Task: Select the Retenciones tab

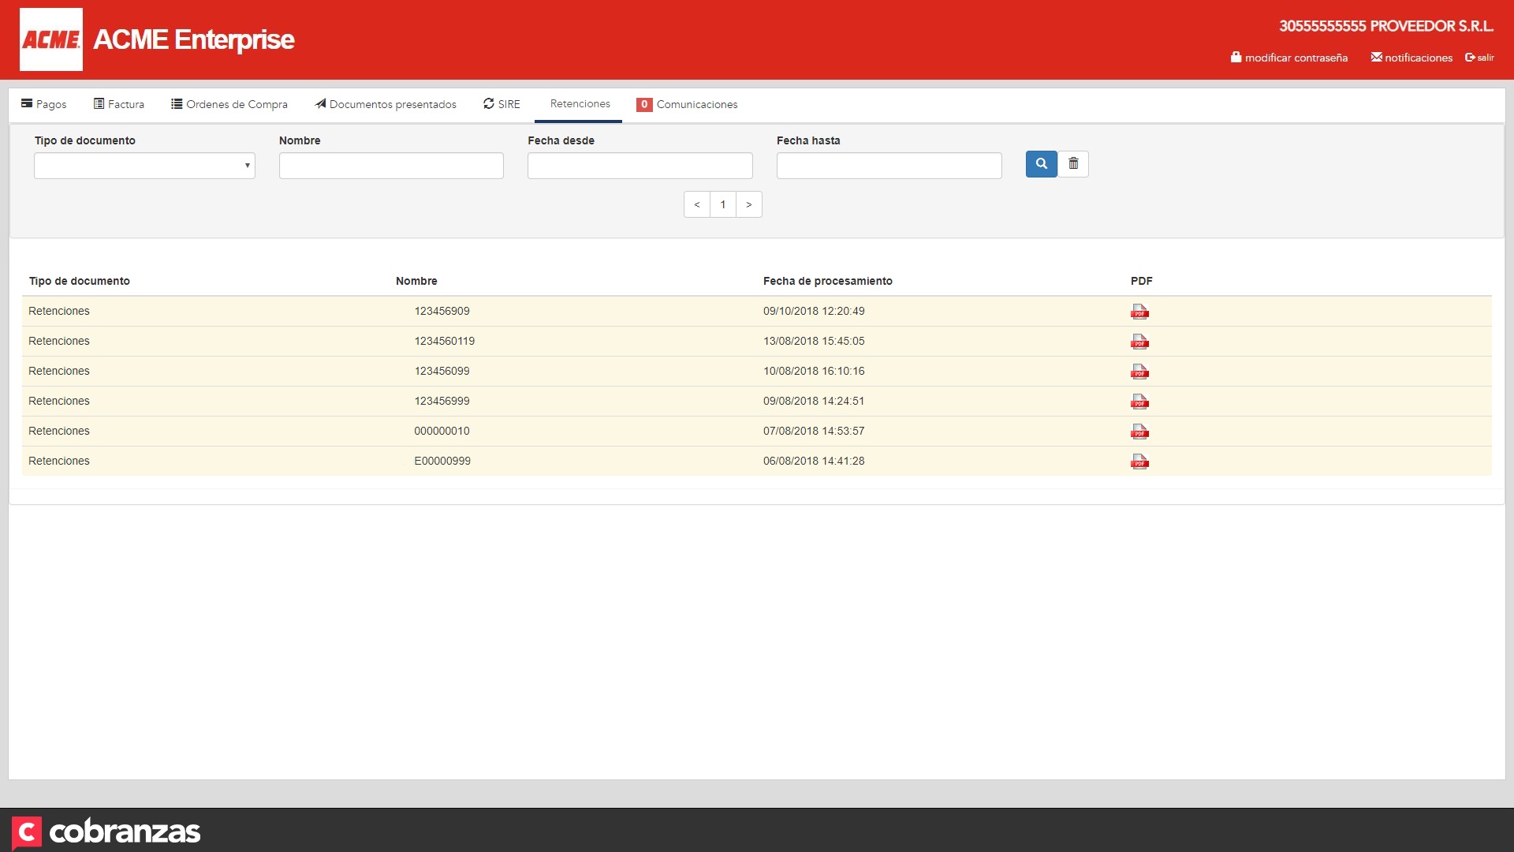Action: pyautogui.click(x=580, y=104)
